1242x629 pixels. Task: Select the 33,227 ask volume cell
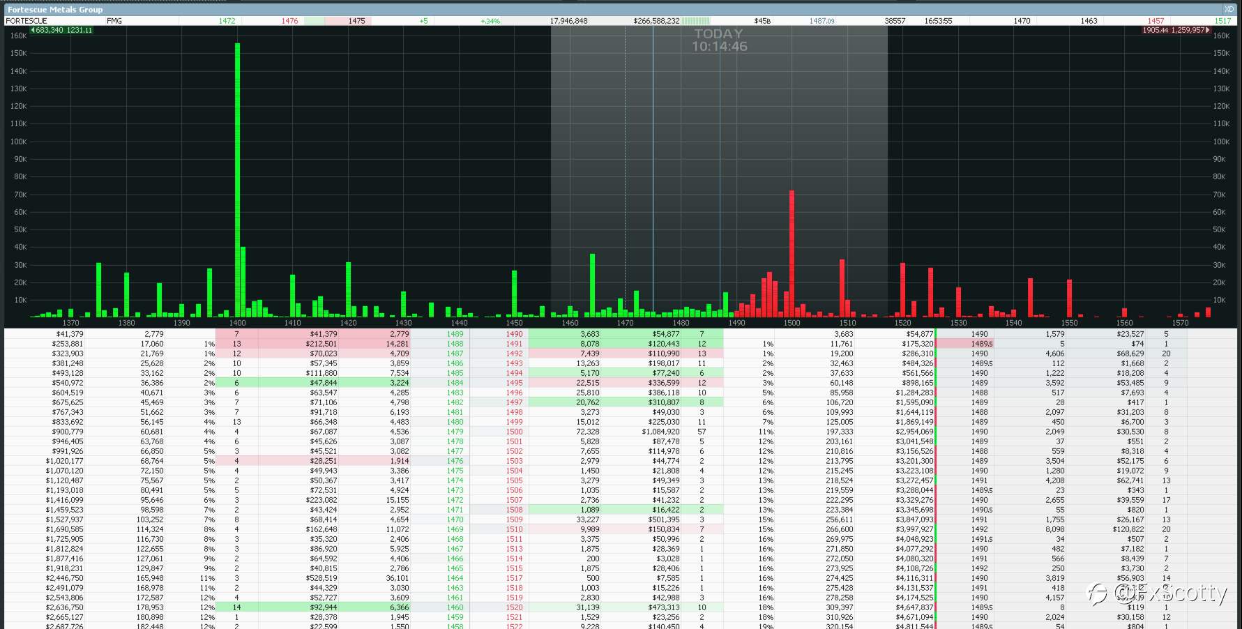coord(588,520)
